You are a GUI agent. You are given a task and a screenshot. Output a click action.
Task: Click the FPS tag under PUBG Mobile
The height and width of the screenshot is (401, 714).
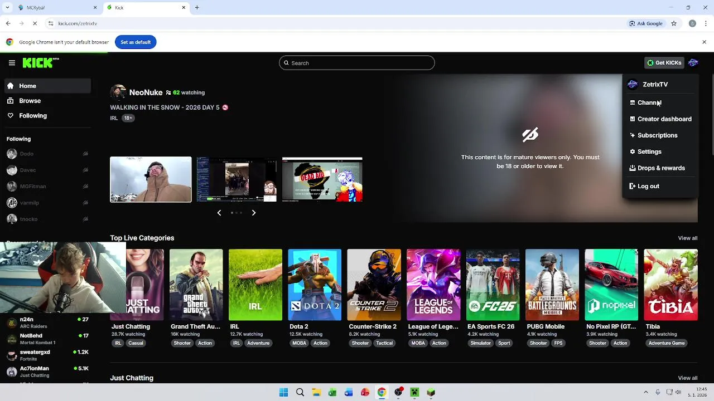click(x=558, y=343)
